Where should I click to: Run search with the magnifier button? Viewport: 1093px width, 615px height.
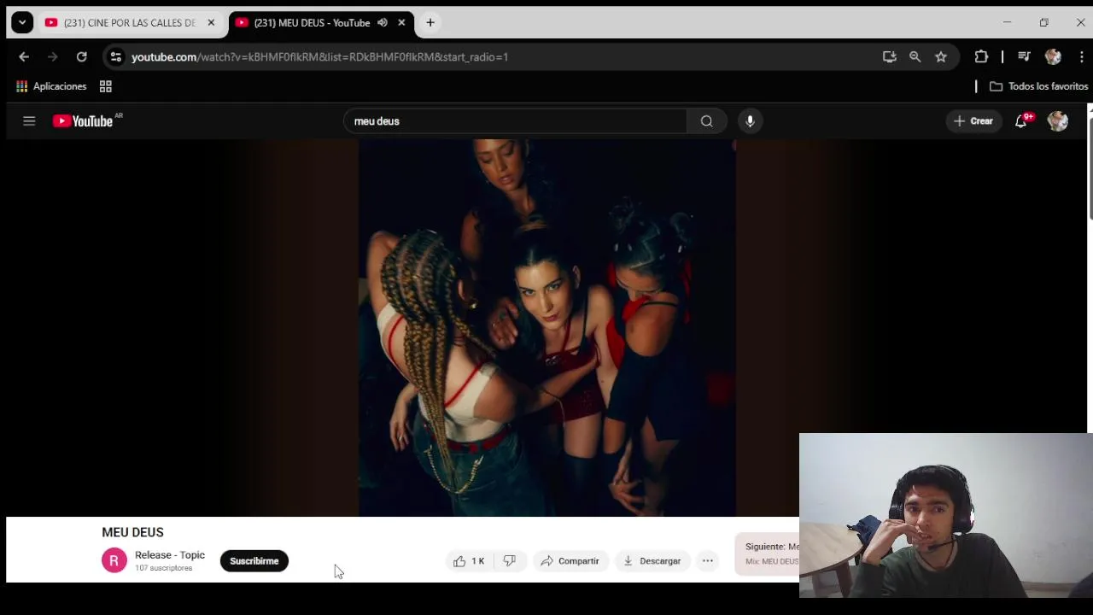[x=707, y=121]
